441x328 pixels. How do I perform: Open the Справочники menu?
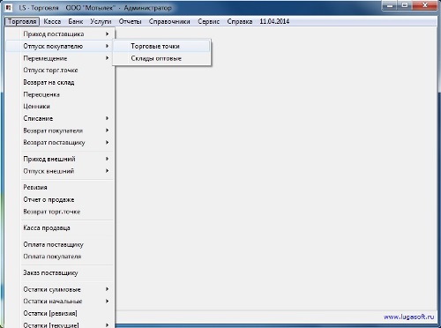point(169,21)
